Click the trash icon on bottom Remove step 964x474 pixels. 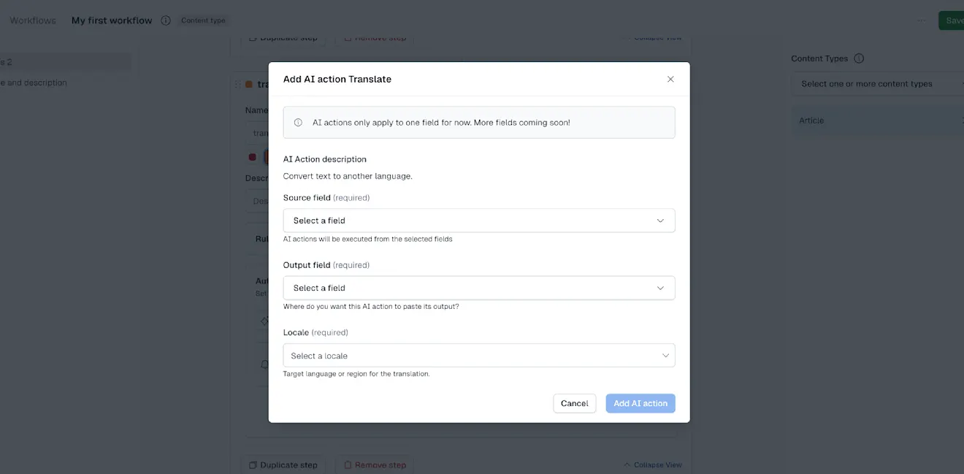click(x=348, y=465)
